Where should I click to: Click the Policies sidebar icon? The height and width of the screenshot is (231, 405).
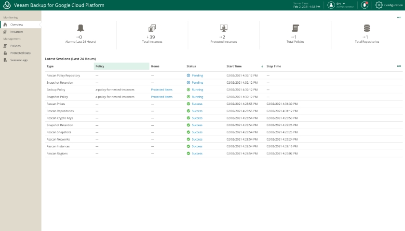5,46
